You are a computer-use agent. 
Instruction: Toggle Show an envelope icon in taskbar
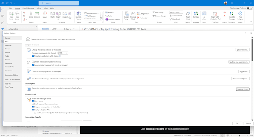(33, 107)
